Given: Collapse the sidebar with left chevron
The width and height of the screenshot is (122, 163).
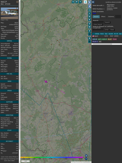Looking at the screenshot, I should tap(89, 6).
